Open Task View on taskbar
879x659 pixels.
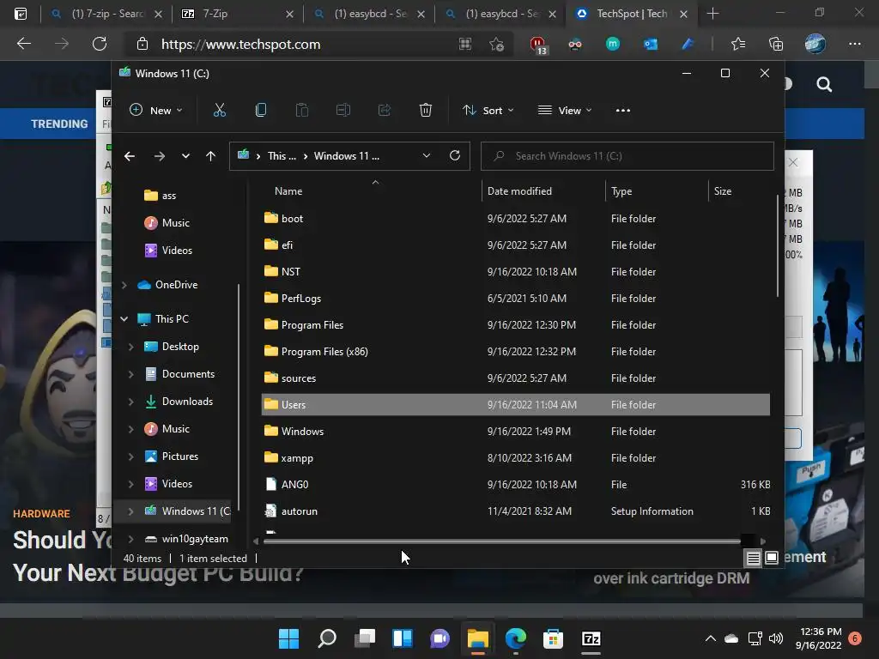pyautogui.click(x=365, y=638)
